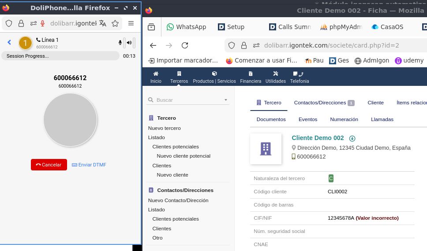Toggle the speaker volume icon

[x=129, y=43]
